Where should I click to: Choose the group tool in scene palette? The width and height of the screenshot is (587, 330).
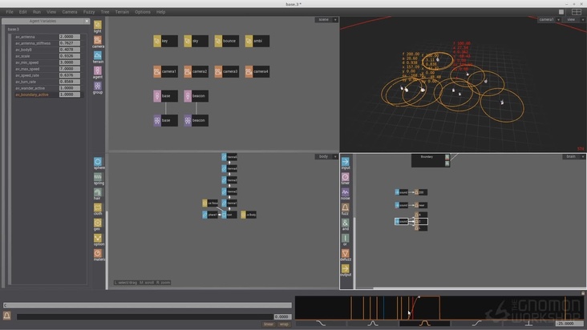pyautogui.click(x=98, y=87)
